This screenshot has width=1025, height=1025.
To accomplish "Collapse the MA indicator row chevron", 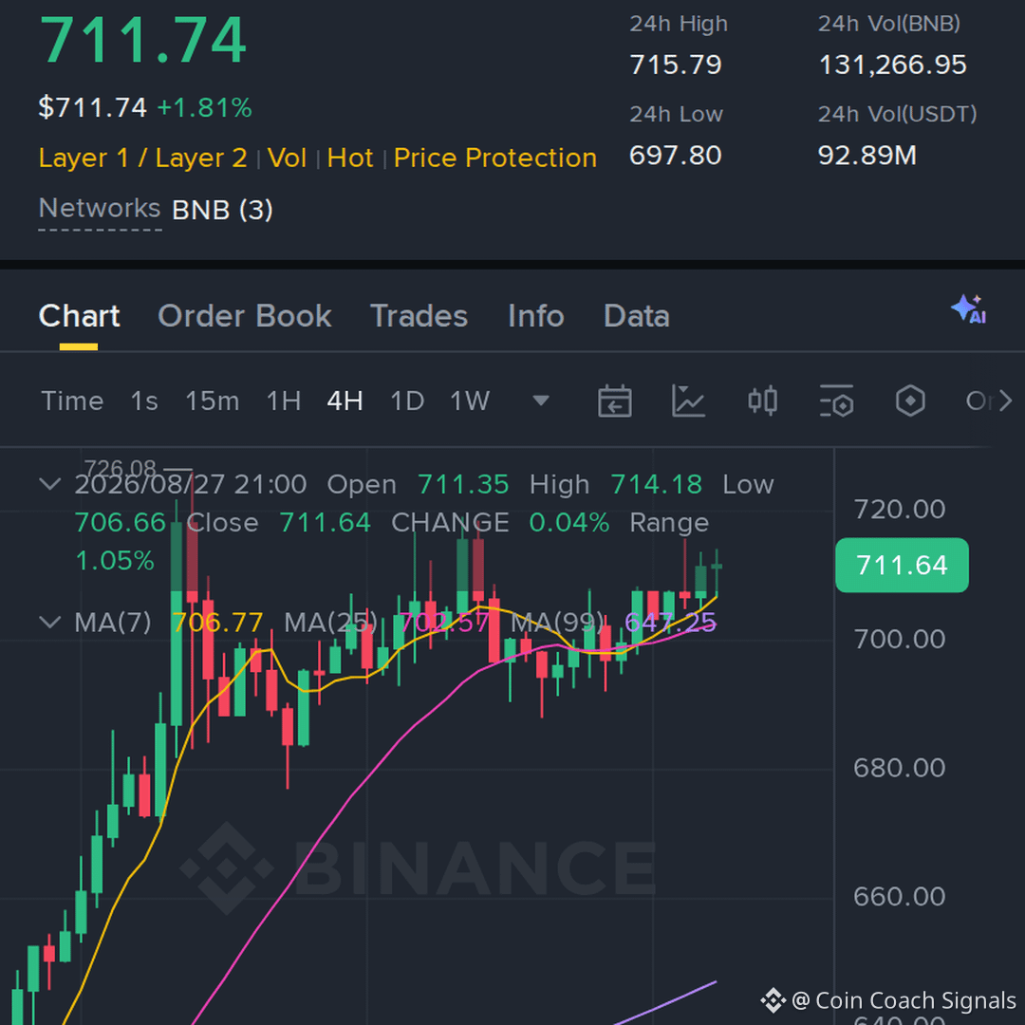I will click(x=50, y=623).
